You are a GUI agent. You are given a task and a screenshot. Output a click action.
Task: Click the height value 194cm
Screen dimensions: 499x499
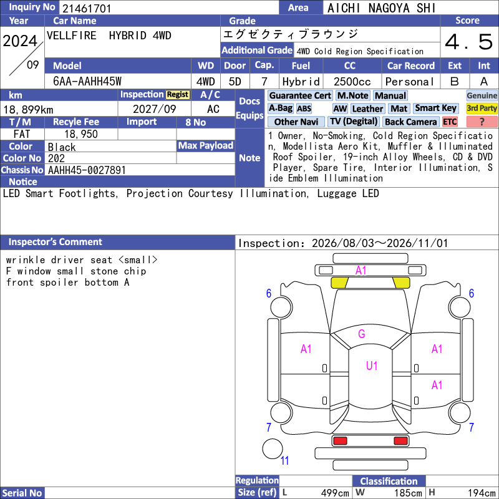click(482, 493)
